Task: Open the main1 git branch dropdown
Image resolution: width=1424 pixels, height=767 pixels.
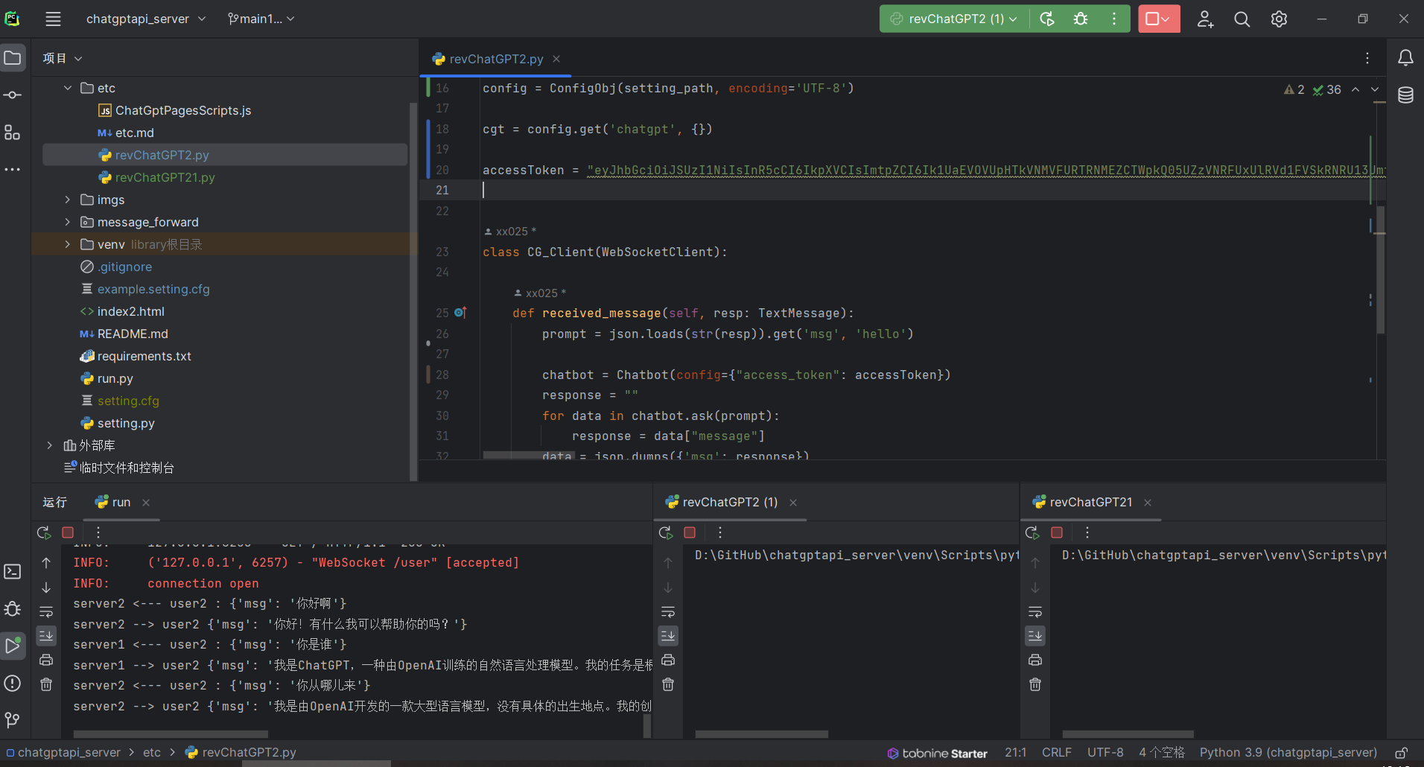Action: [x=261, y=19]
